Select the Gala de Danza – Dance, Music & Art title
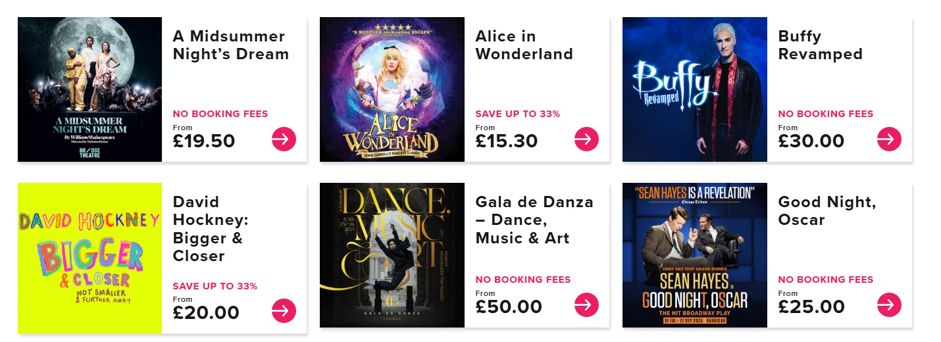 pos(534,220)
